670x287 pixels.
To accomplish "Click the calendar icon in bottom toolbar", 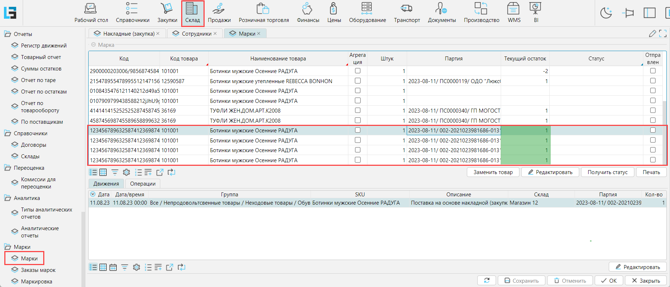I will (x=113, y=267).
